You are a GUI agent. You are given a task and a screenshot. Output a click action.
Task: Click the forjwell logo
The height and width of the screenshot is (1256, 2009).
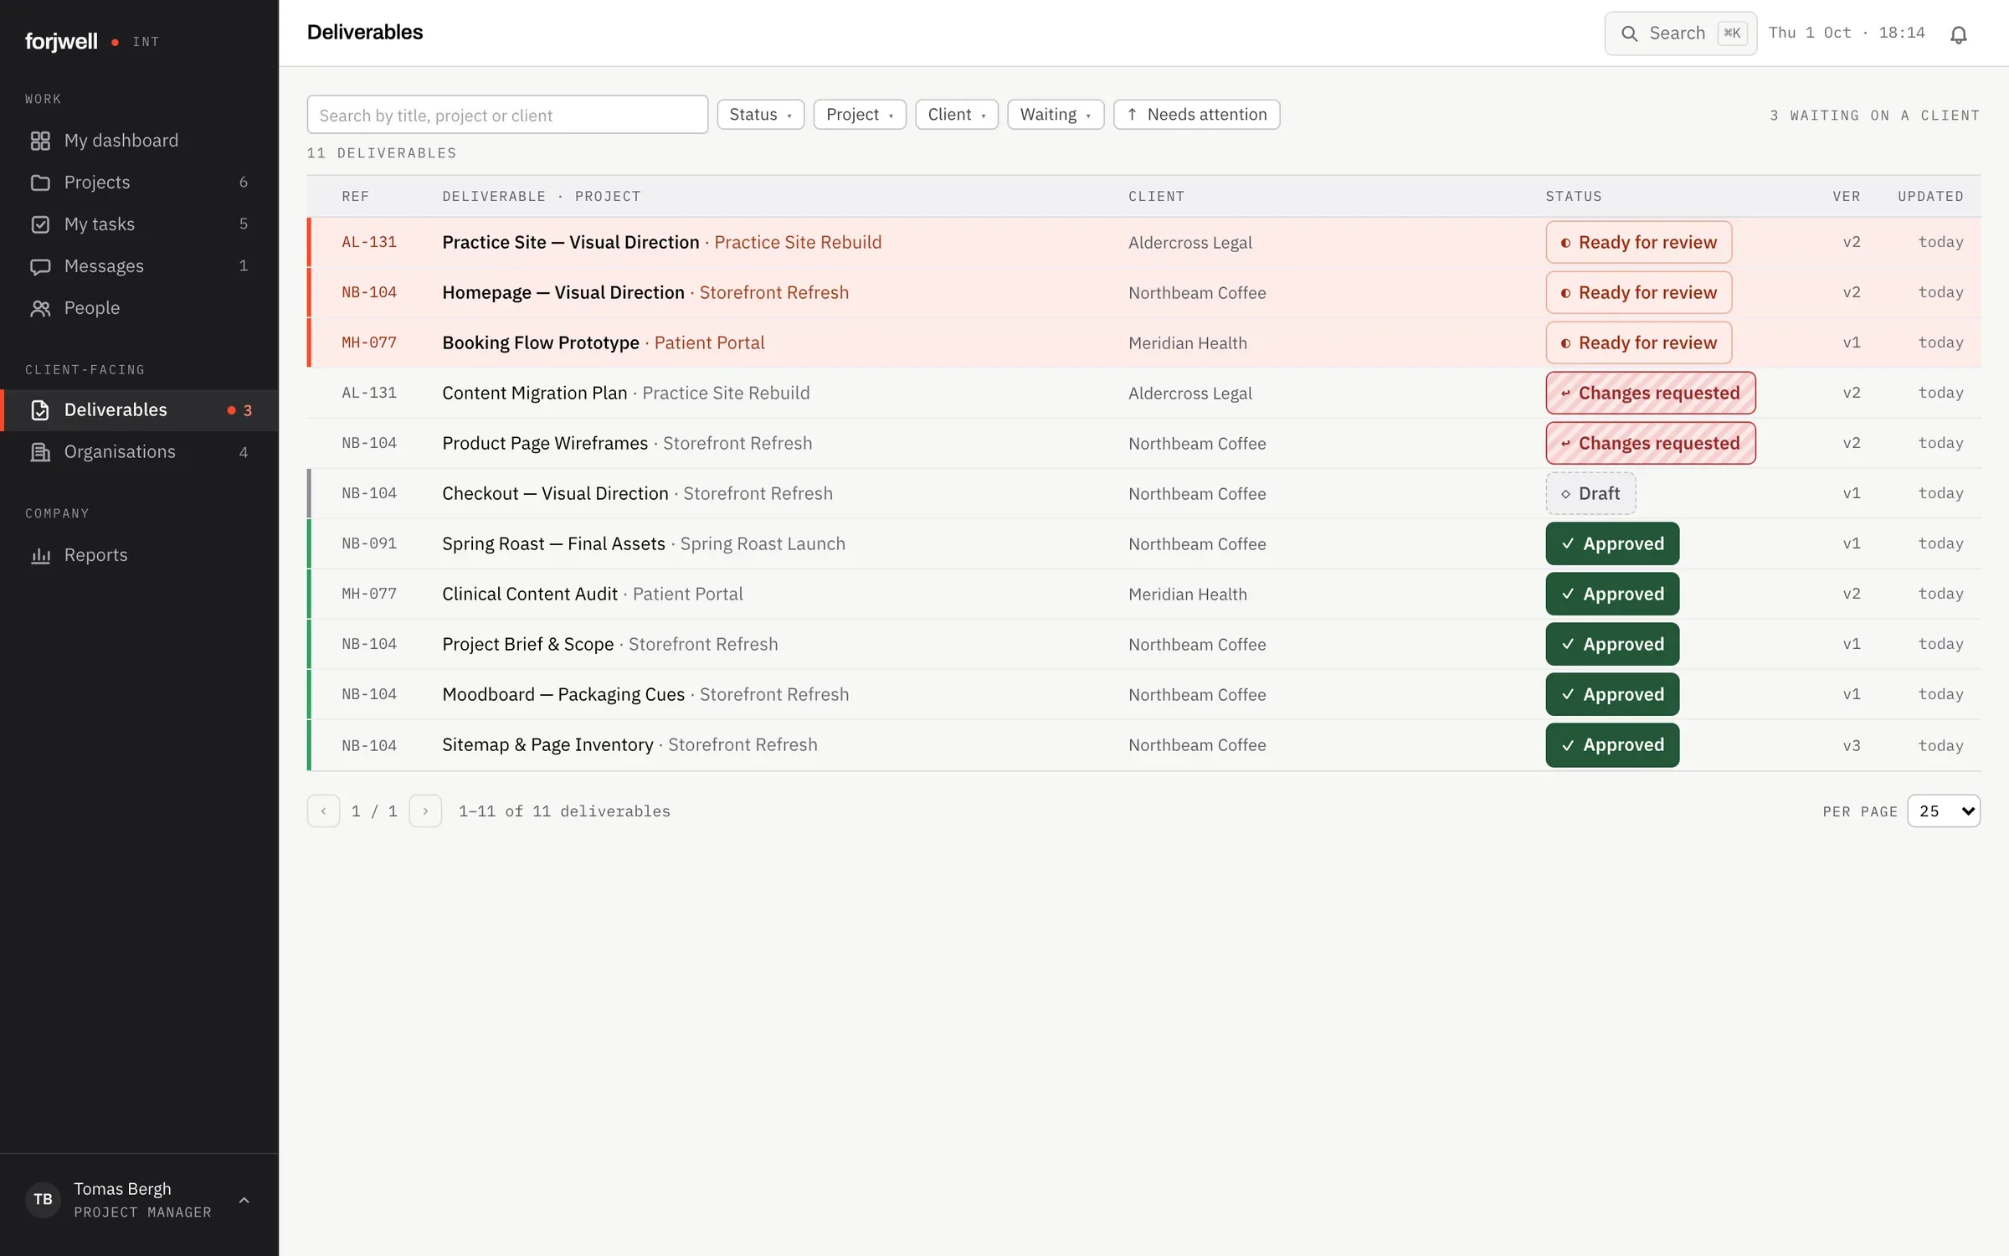tap(61, 41)
